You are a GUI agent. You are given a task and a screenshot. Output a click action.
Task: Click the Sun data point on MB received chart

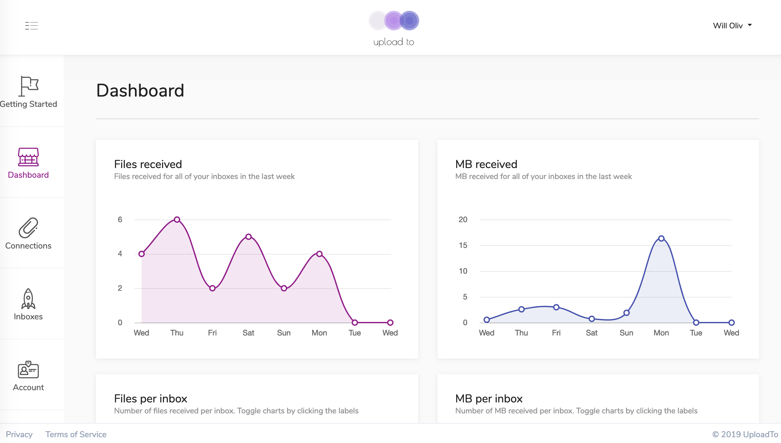pyautogui.click(x=626, y=313)
